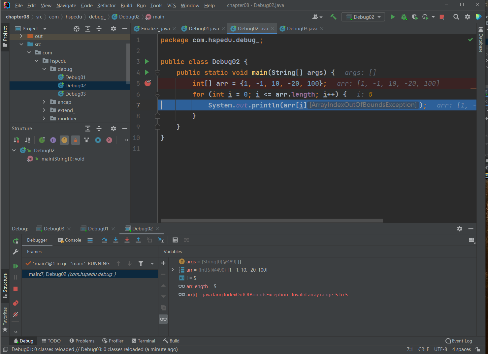Expand the encap package

pyautogui.click(x=44, y=102)
